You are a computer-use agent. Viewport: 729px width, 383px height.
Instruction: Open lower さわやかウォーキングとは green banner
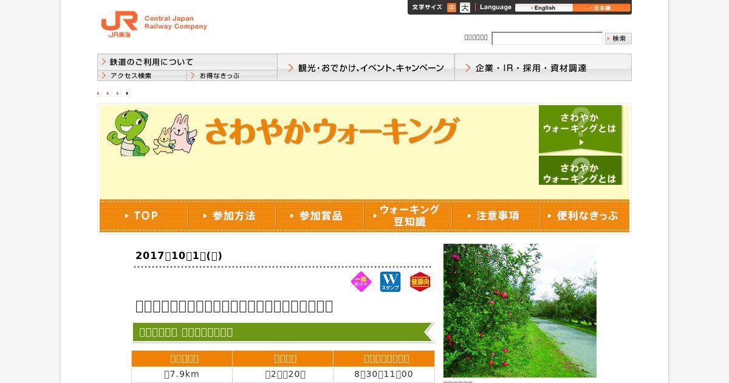click(580, 170)
